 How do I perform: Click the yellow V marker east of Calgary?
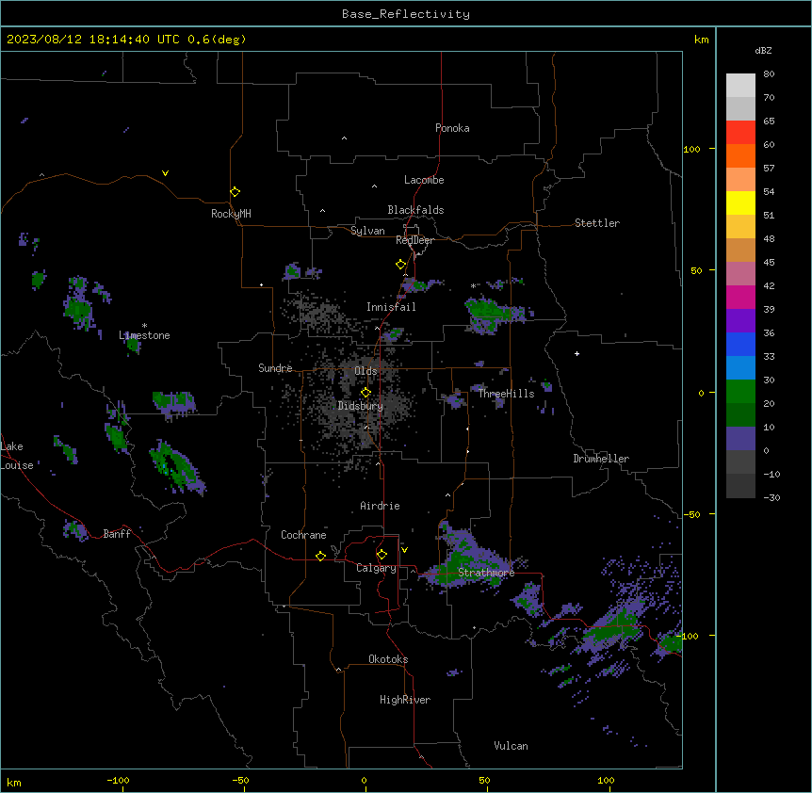[404, 550]
